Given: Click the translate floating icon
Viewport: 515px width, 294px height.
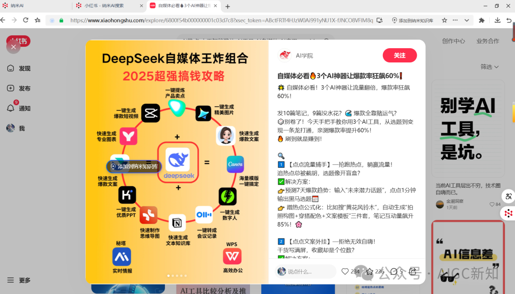Looking at the screenshot, I should pos(508,196).
